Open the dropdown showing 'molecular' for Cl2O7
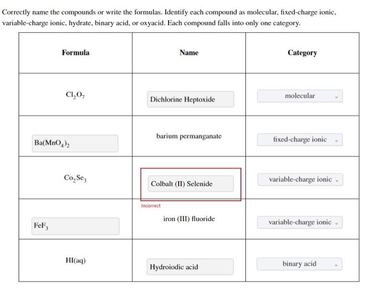The width and height of the screenshot is (375, 294). (x=300, y=96)
